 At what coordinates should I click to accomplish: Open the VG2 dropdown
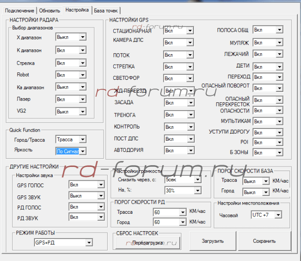click(71, 111)
